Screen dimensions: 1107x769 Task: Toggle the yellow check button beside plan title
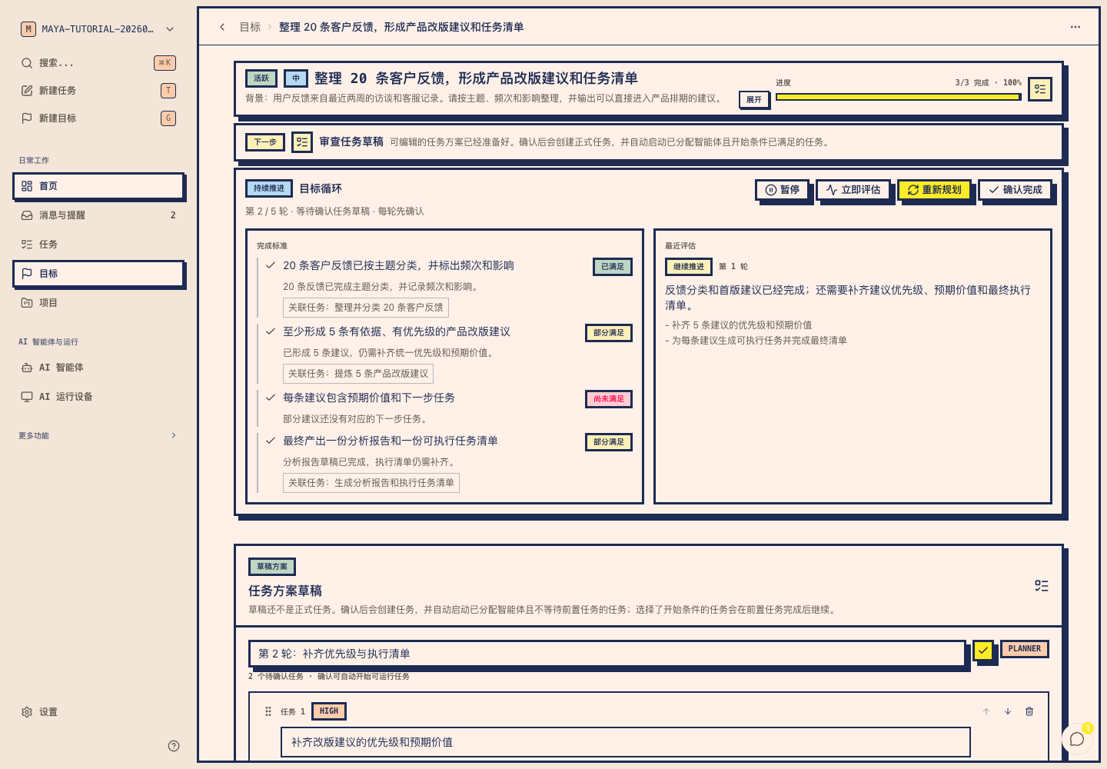click(x=983, y=651)
